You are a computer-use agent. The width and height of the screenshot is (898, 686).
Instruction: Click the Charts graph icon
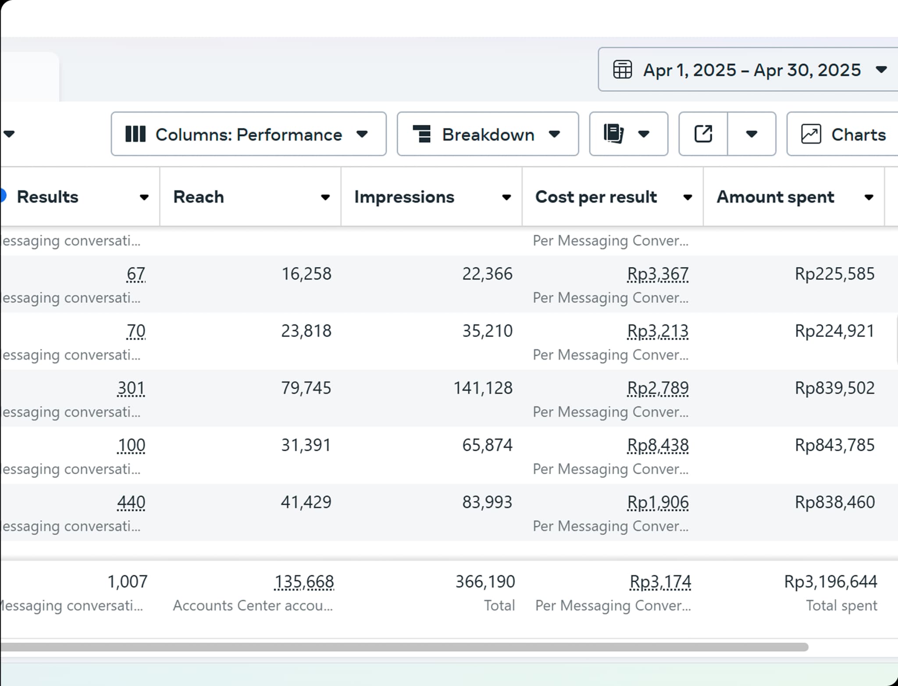coord(811,134)
